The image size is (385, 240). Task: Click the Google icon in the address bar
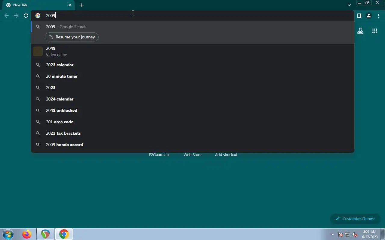click(38, 16)
